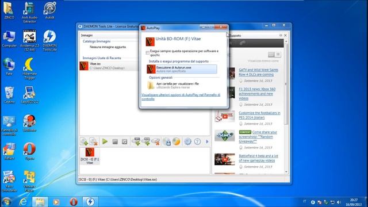Open the Hibernate Trigger desktop shortcut
Image resolution: width=368 pixels, height=207 pixels.
29,69
